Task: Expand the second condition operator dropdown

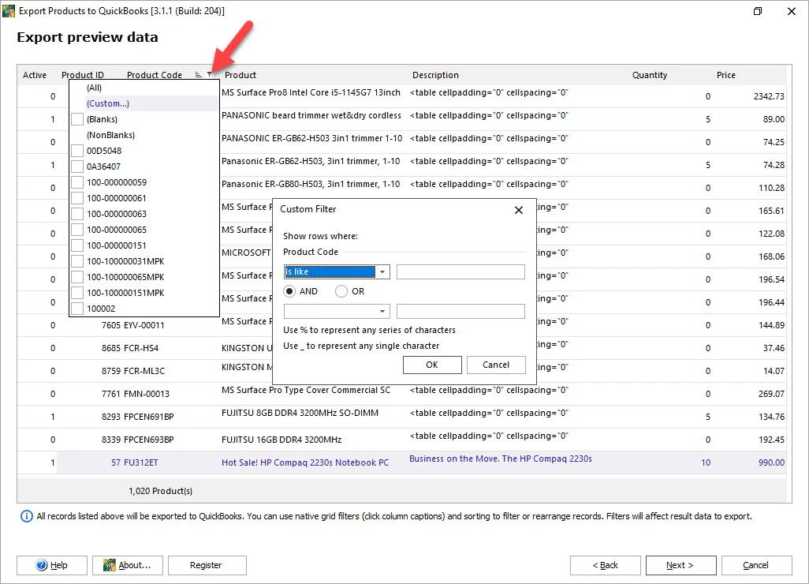Action: pos(383,311)
